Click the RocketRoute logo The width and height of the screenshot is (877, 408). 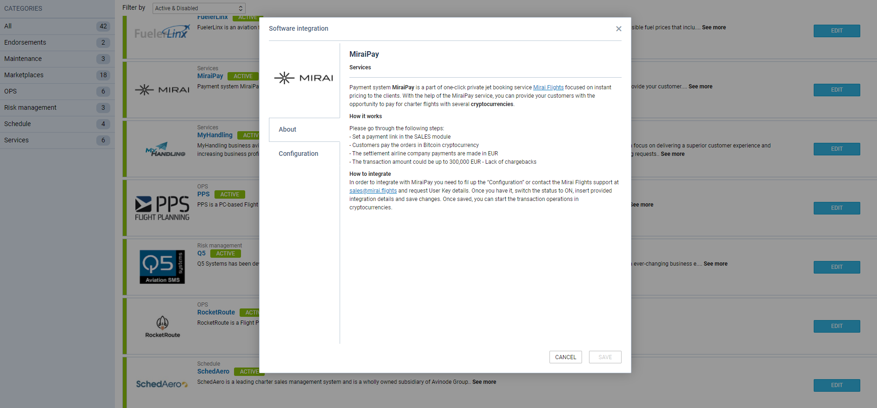162,327
